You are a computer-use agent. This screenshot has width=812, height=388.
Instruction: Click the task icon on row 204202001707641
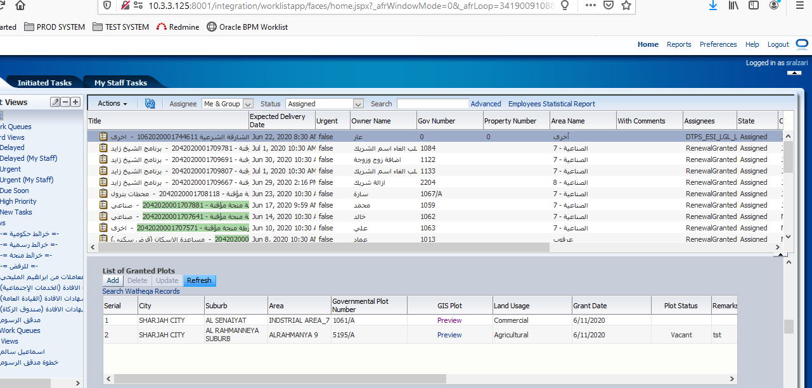(x=103, y=216)
